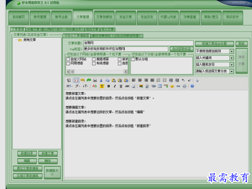
Task: Click the 新建文章 button
Action: (48, 154)
